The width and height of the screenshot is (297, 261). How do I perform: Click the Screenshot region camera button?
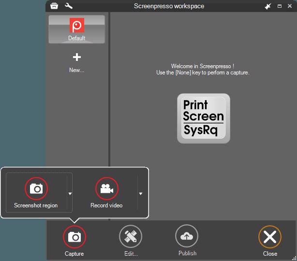[36, 192]
